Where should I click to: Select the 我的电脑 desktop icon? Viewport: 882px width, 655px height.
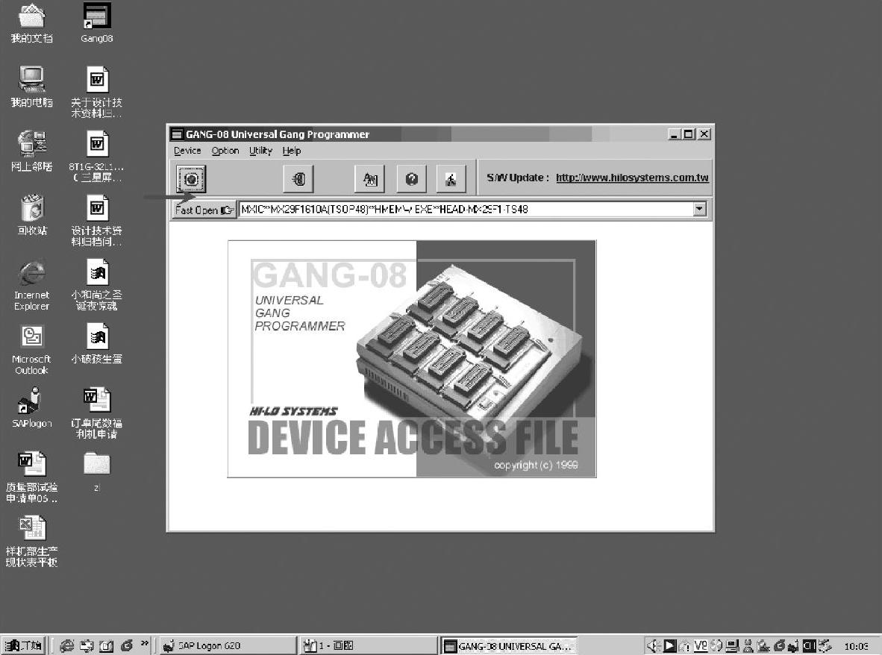[x=32, y=87]
